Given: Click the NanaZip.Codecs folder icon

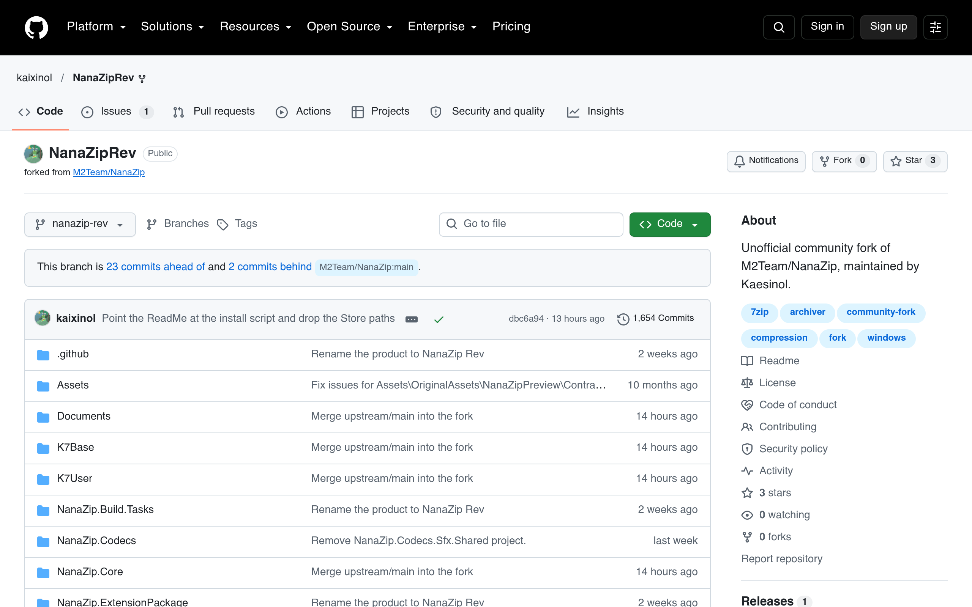Looking at the screenshot, I should pyautogui.click(x=43, y=542).
